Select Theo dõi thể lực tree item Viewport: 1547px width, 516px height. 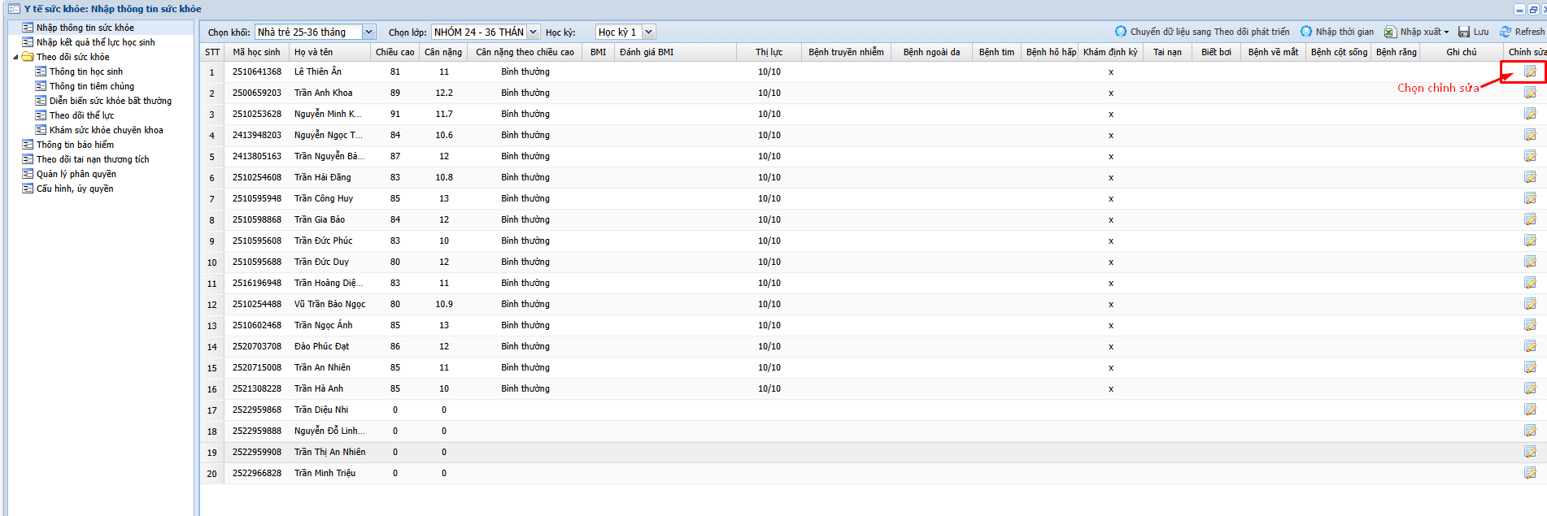click(82, 115)
